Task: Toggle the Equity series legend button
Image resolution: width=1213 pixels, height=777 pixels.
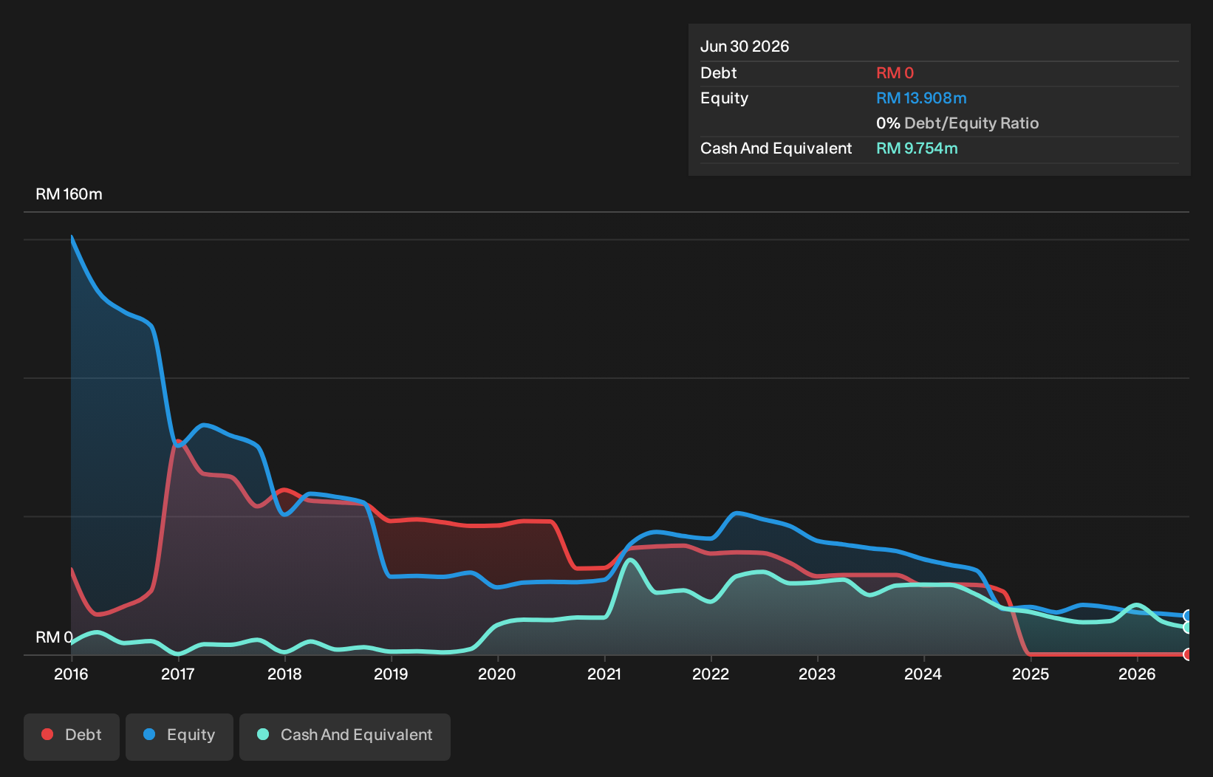Action: click(180, 736)
